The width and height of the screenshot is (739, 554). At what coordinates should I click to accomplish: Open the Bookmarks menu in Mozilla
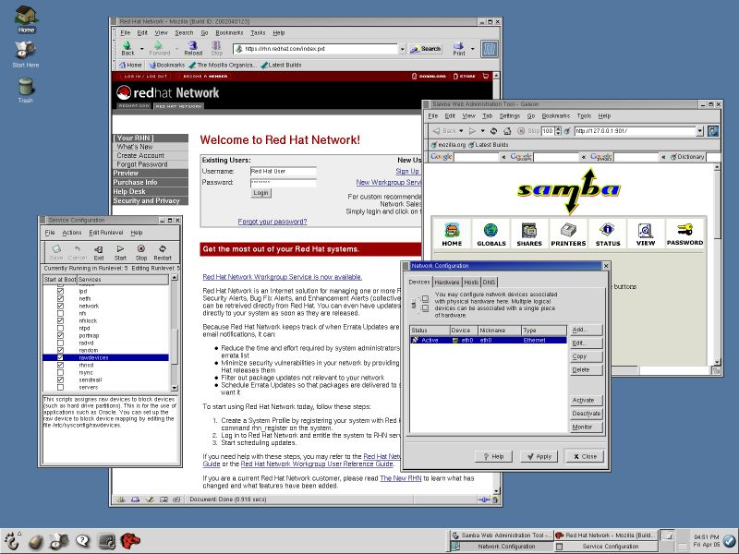[229, 33]
